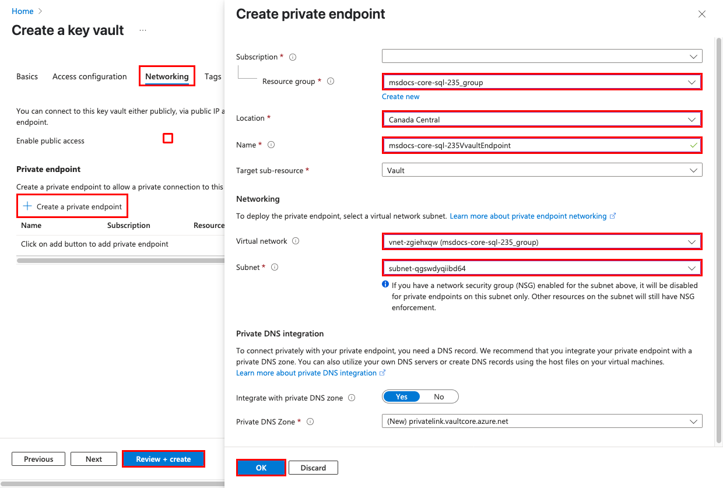Select Yes for private DNS zone integration
723x488 pixels.
click(x=401, y=396)
